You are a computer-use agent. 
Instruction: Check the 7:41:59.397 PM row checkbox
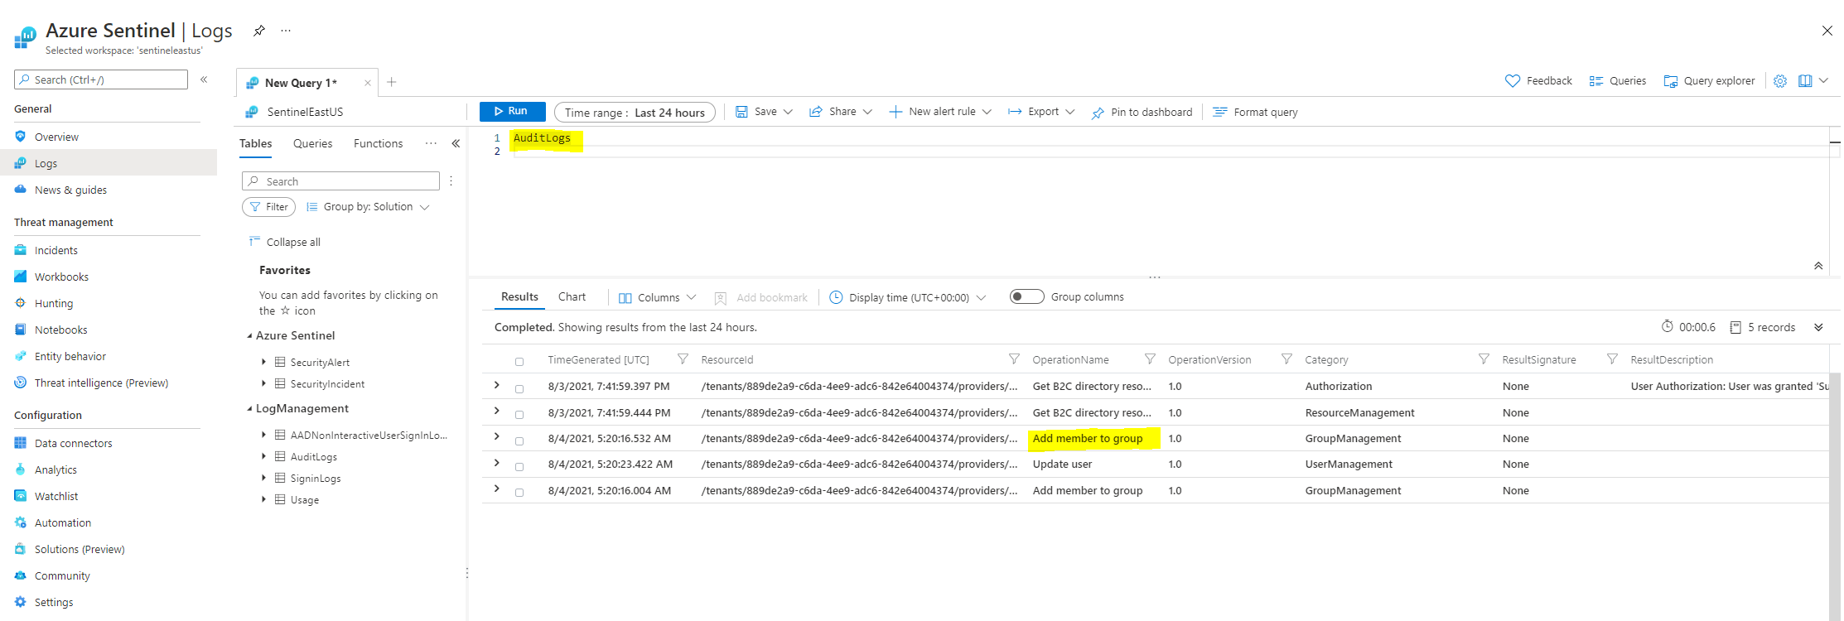pos(519,388)
